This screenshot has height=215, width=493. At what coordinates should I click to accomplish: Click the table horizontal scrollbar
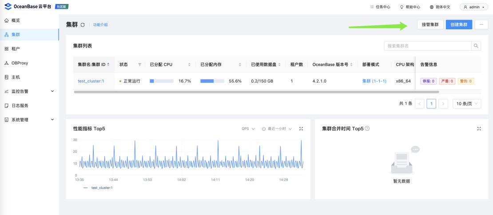point(256,92)
